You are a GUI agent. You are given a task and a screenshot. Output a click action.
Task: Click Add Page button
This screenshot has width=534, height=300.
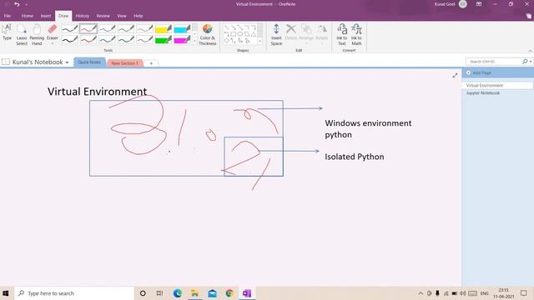478,72
